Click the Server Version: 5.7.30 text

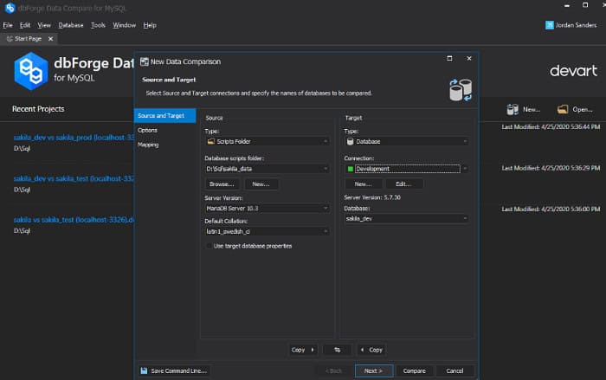pyautogui.click(x=372, y=197)
